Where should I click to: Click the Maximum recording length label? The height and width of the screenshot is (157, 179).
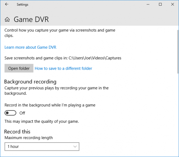(x=29, y=138)
